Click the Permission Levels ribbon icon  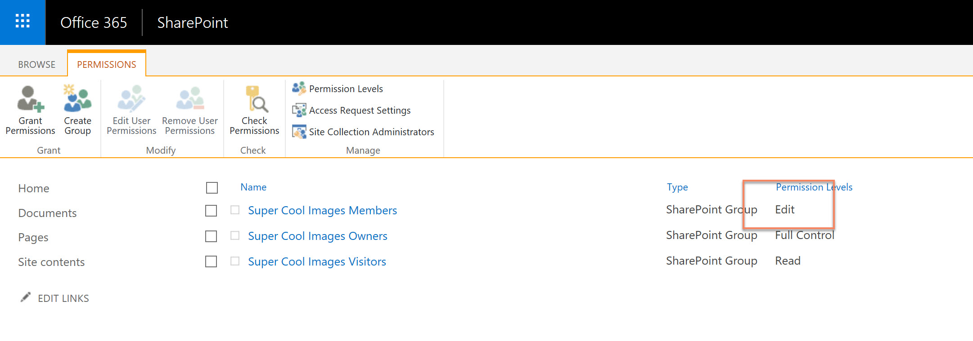click(299, 89)
